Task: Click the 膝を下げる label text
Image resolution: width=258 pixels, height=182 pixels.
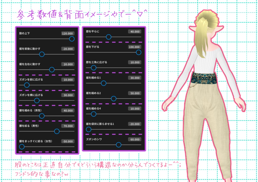Action: click(92, 47)
